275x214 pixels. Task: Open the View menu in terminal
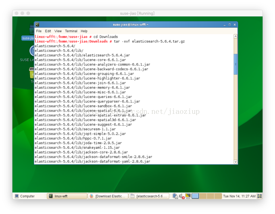(x=58, y=31)
